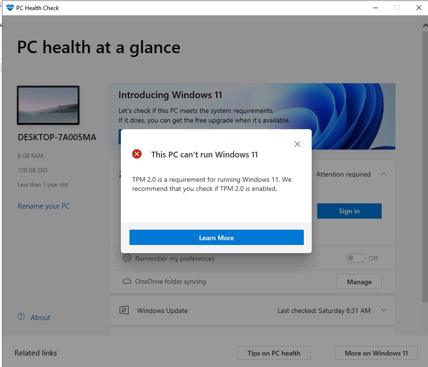Click the question mark icon next to About
The image size is (428, 367).
[x=21, y=317]
